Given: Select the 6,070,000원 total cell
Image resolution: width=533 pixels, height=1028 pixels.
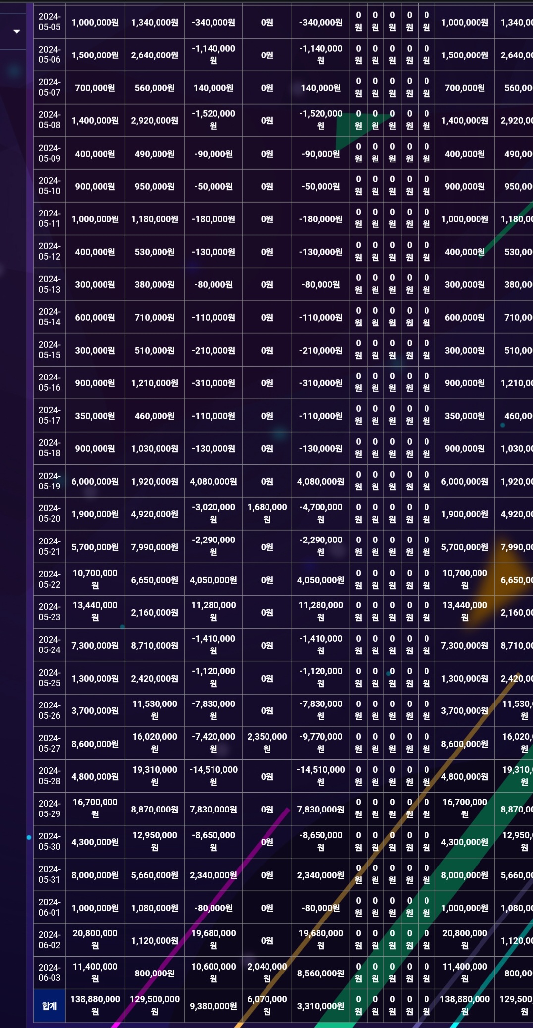Looking at the screenshot, I should pos(267,1006).
